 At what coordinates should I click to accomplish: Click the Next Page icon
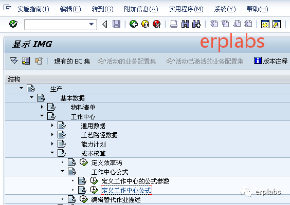[x=237, y=24]
